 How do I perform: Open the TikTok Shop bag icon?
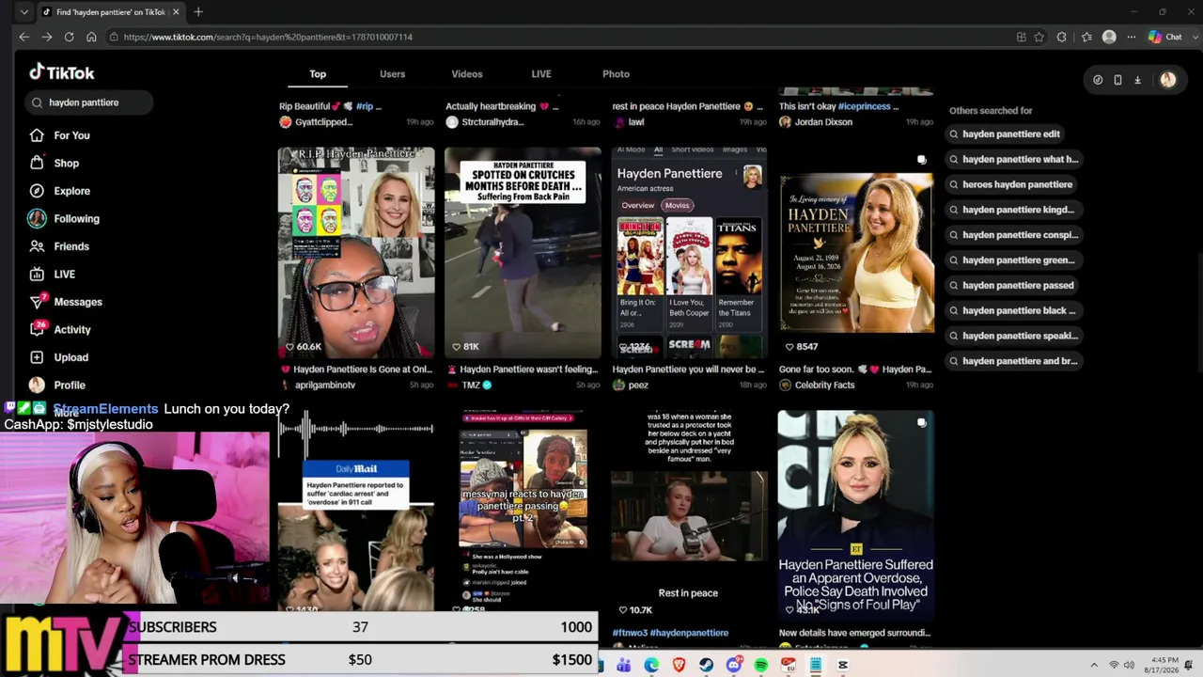click(x=37, y=163)
